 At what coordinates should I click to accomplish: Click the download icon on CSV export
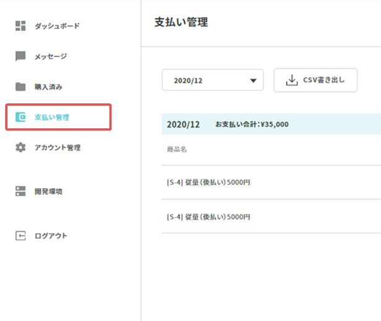click(x=291, y=80)
